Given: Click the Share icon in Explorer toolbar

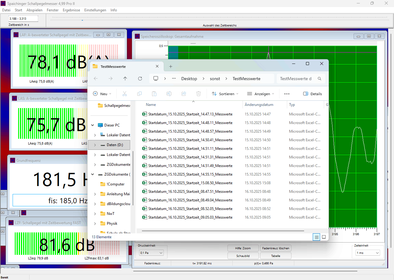Looking at the screenshot, I should [x=184, y=94].
